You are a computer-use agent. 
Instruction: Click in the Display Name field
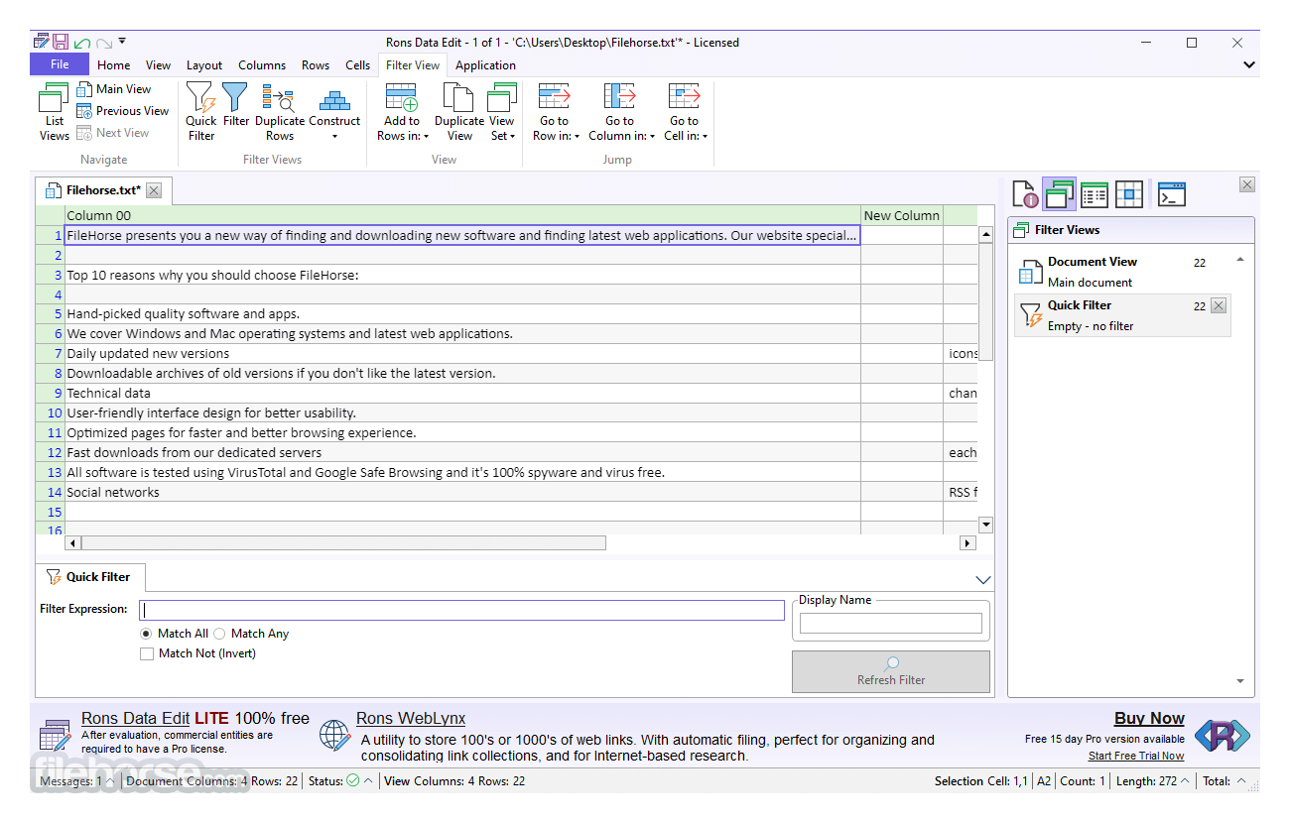pos(891,624)
